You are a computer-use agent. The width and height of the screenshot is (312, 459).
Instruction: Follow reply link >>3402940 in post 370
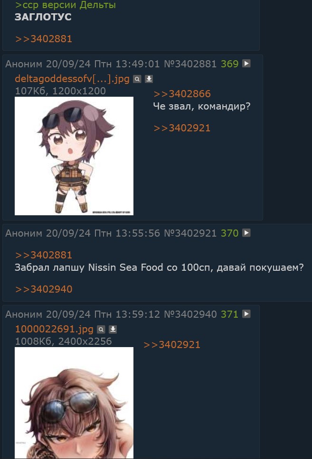(43, 289)
